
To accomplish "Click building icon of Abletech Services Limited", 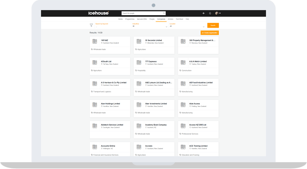I will pos(95,126).
